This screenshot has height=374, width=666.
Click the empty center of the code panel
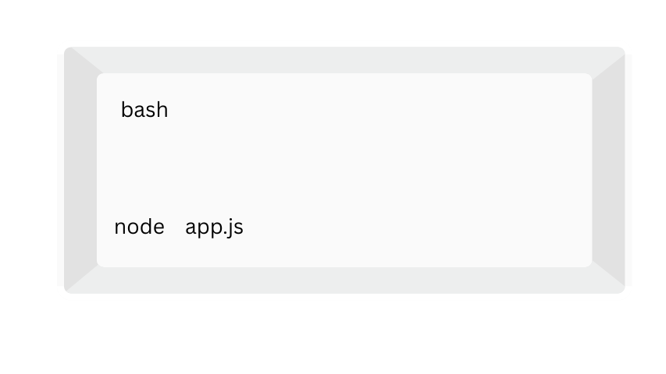(x=344, y=170)
